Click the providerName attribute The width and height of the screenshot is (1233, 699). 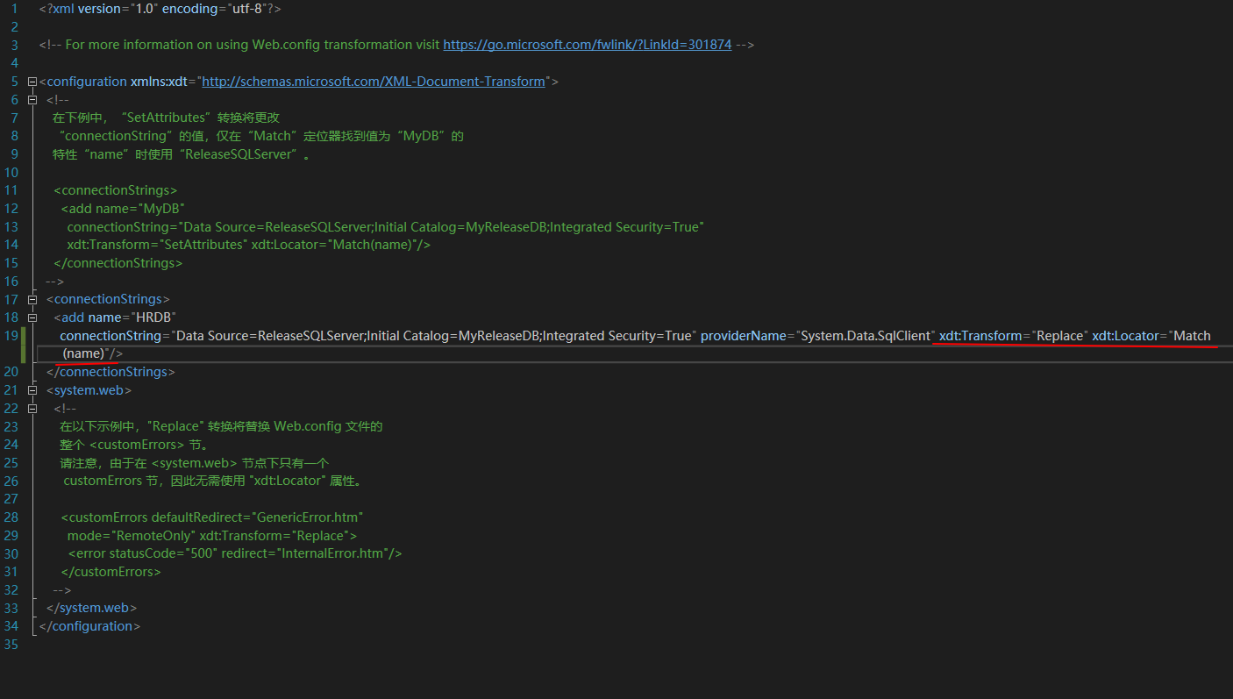tap(743, 336)
